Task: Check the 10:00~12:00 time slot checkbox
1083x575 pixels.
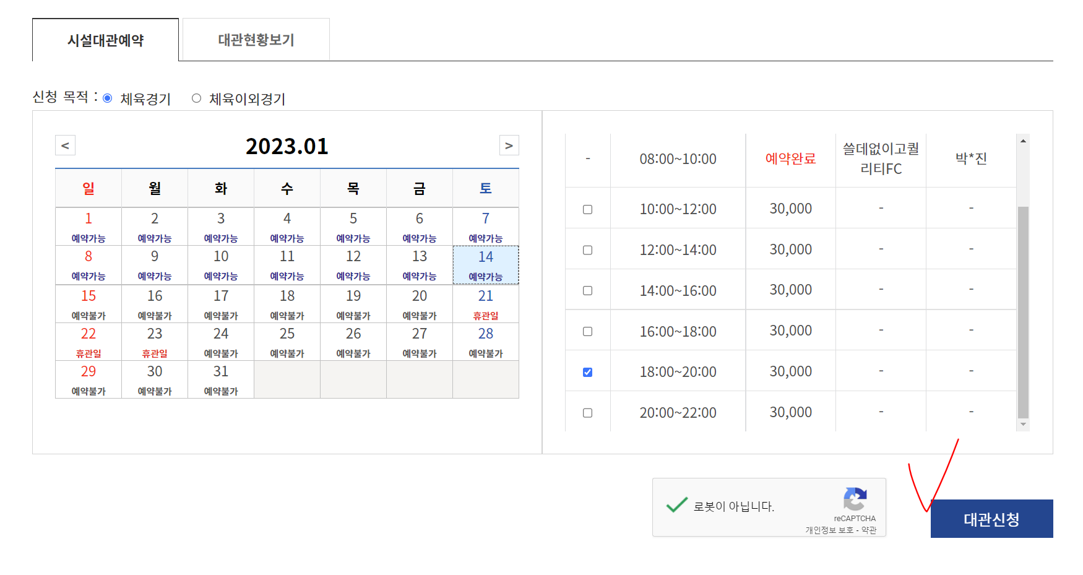Action: (x=587, y=209)
